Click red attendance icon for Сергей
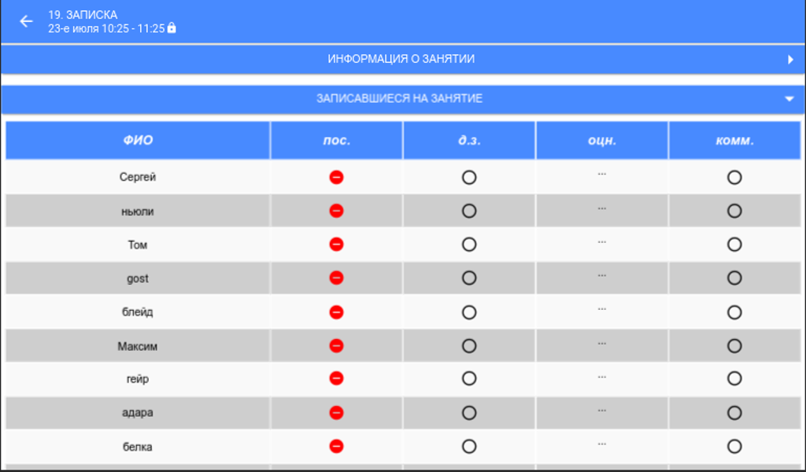The height and width of the screenshot is (472, 806). 336,177
